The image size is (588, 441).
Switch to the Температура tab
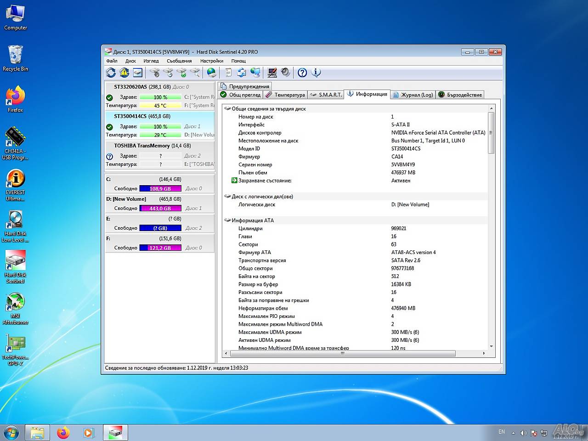[285, 95]
